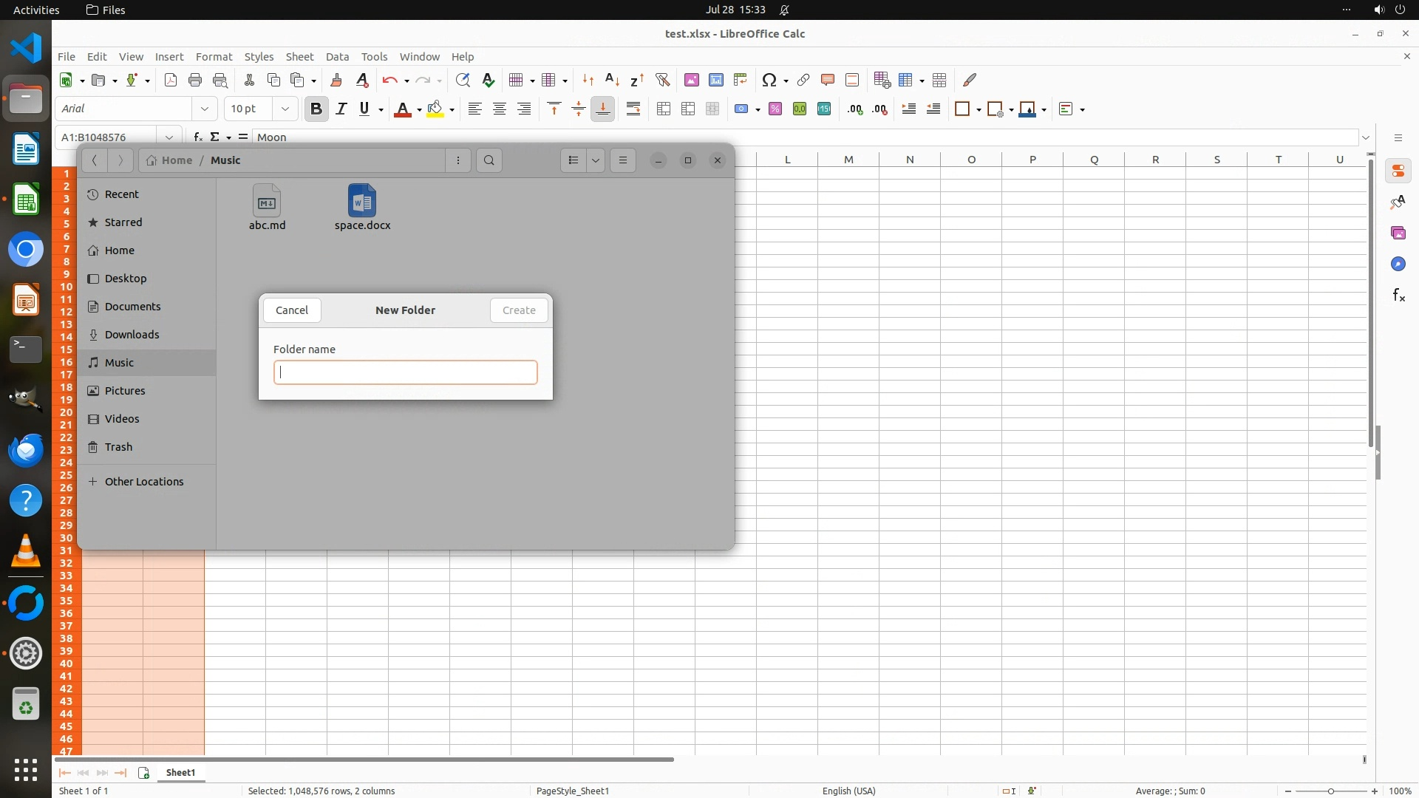
Task: Click the Wrap Text icon
Action: (x=633, y=109)
